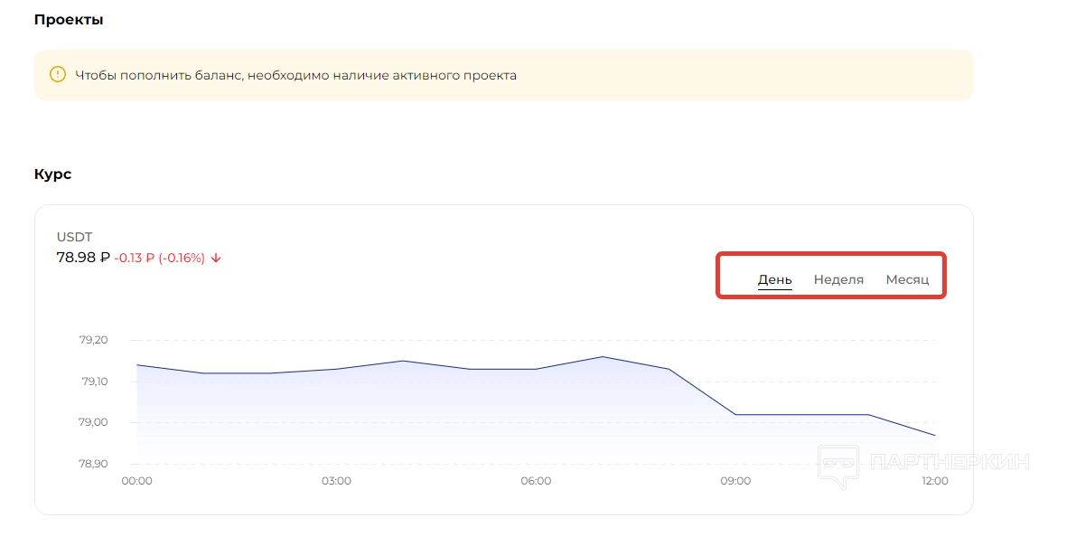Click the ПАРТНЕРКИН watermark text

click(x=950, y=462)
